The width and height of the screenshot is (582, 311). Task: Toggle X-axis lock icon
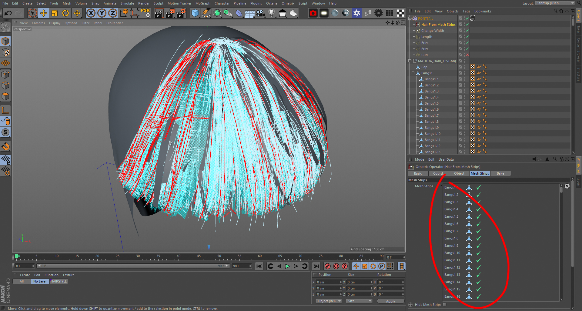coord(91,13)
